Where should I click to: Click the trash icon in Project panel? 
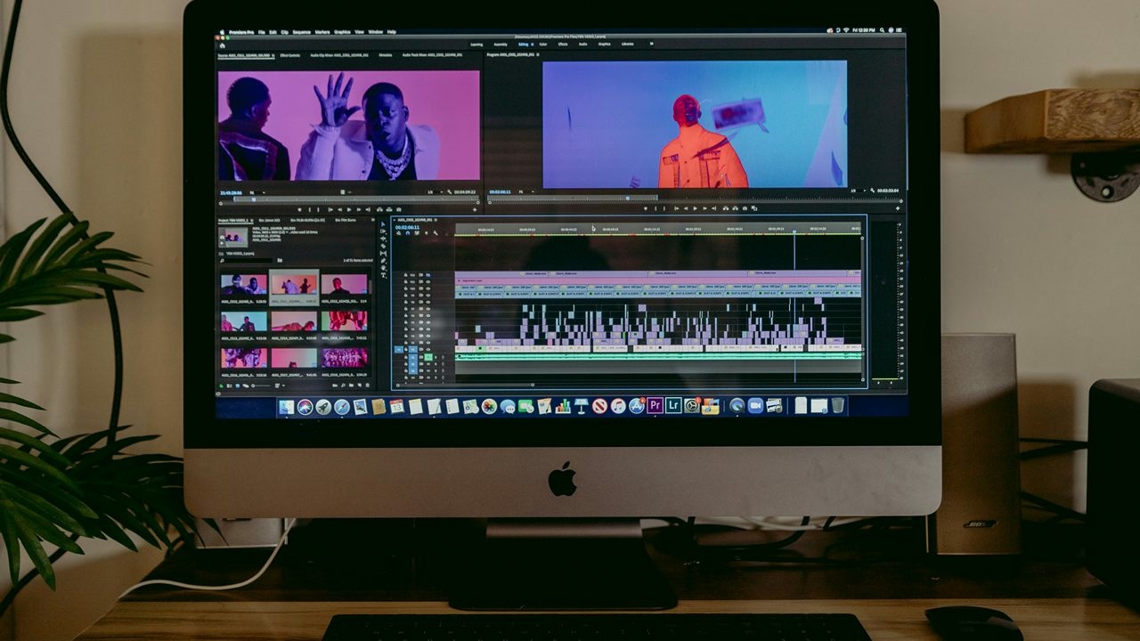(367, 385)
